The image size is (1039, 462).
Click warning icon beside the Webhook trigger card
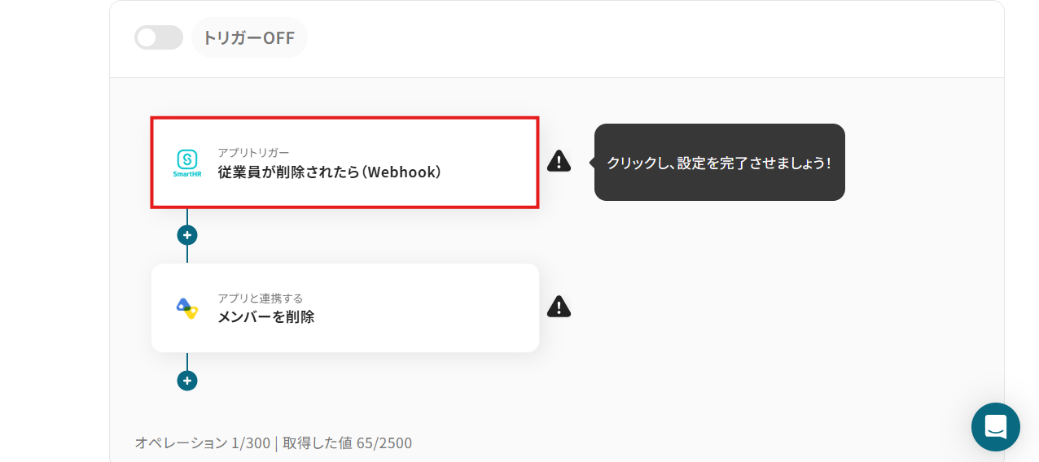tap(559, 161)
